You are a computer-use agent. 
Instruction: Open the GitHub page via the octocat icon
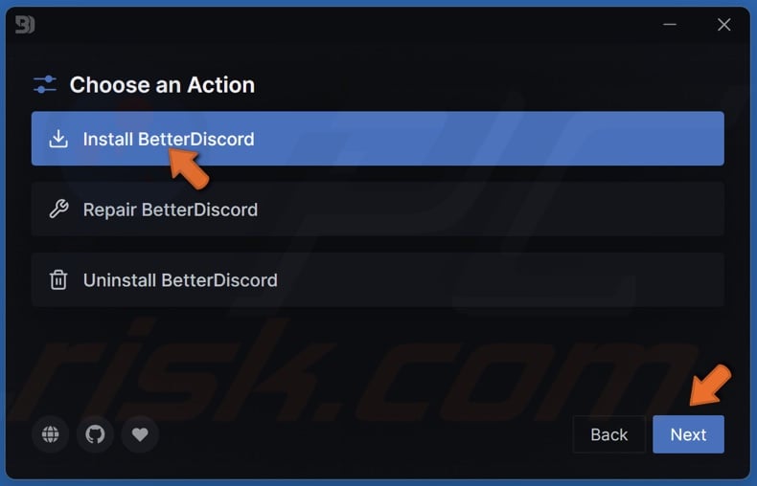(95, 434)
